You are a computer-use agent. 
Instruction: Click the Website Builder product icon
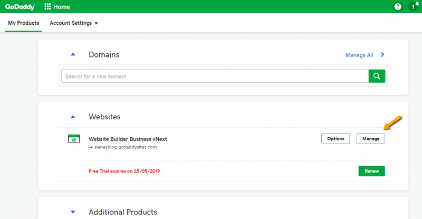[73, 139]
